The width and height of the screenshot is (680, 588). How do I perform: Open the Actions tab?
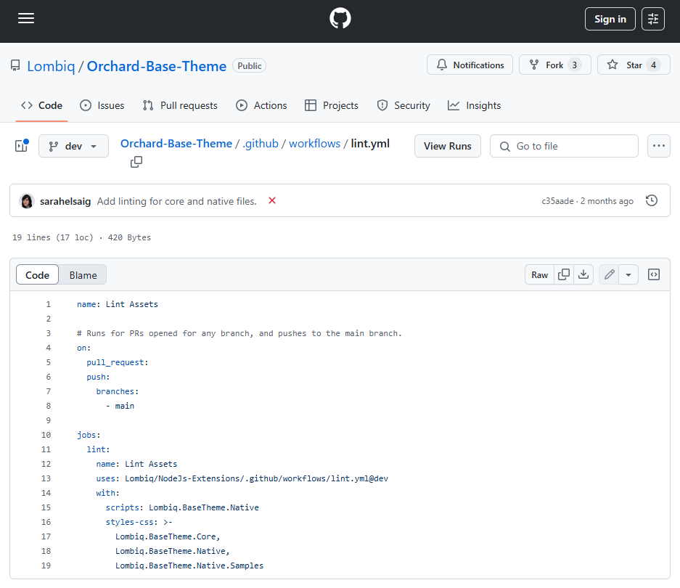[x=261, y=105]
